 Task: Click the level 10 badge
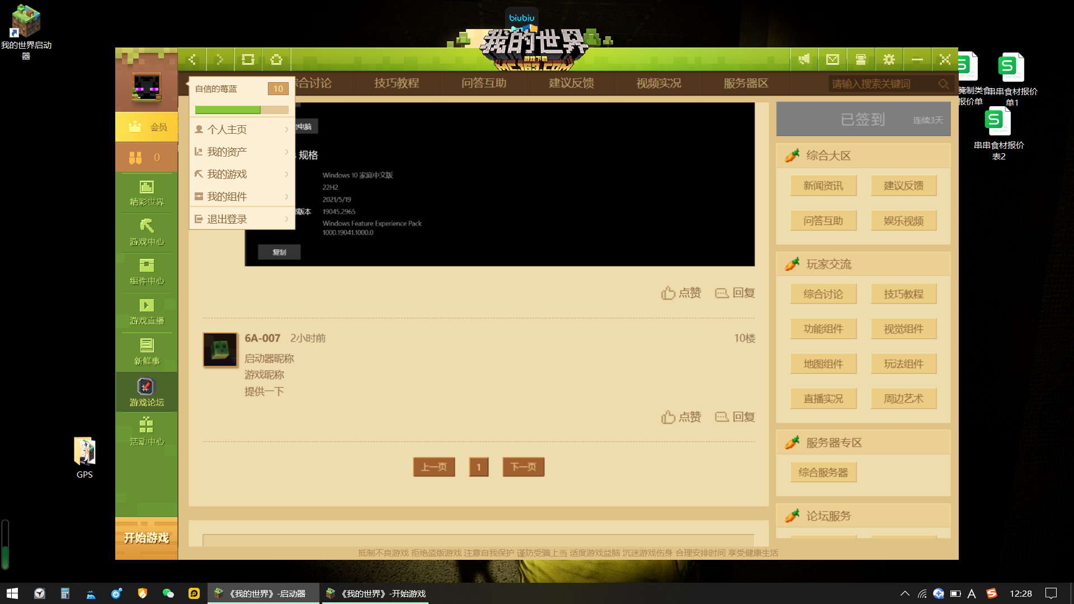(x=278, y=88)
